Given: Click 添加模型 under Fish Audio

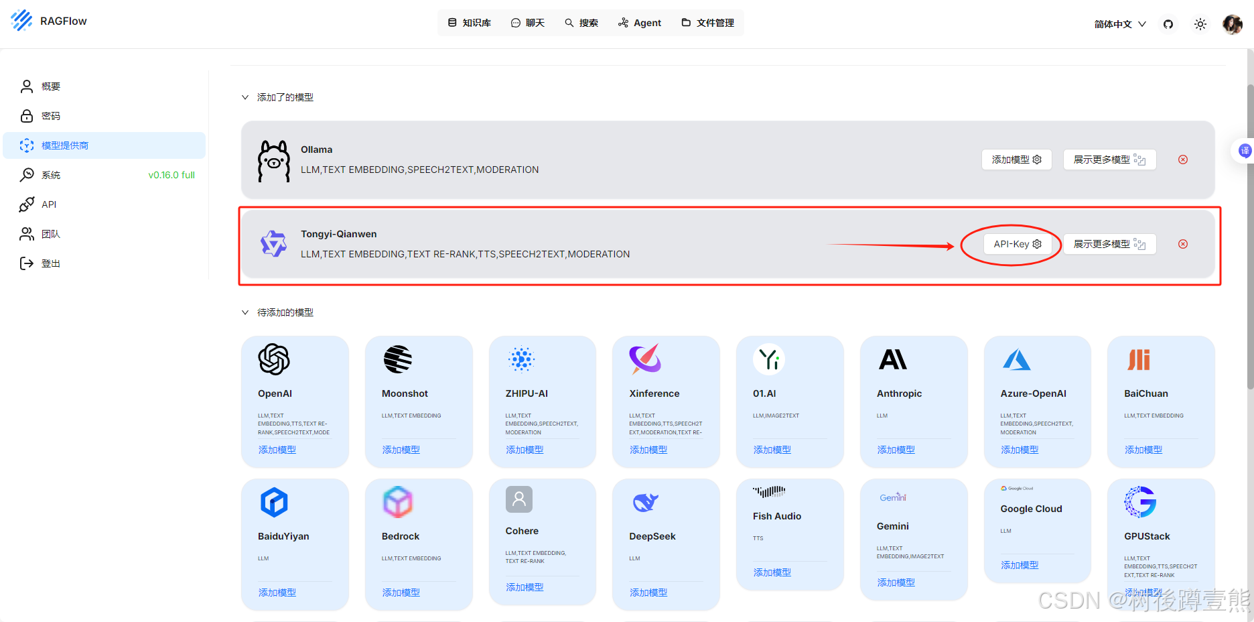Looking at the screenshot, I should pos(772,572).
